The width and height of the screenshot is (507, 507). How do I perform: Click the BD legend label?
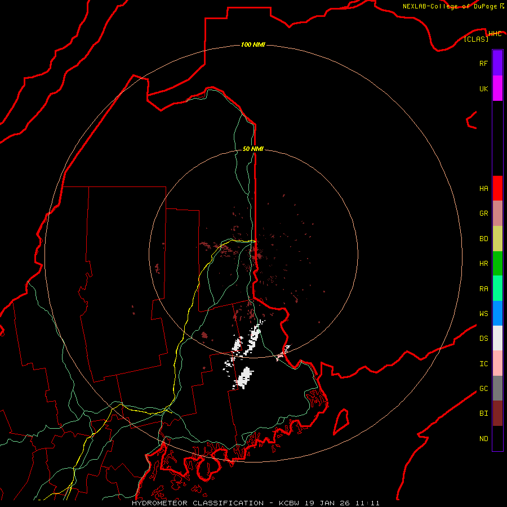click(x=483, y=239)
